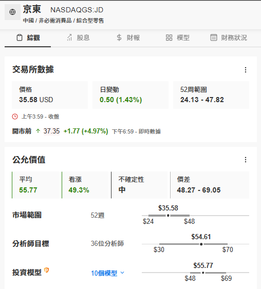Click the 看漲 49.3% upside card

85,185
